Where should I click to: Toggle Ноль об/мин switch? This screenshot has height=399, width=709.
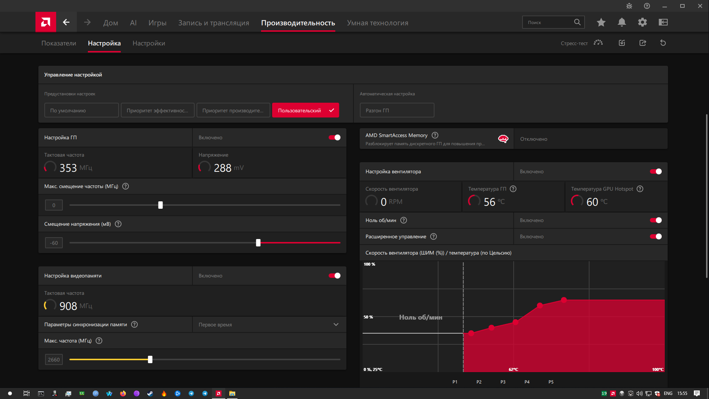656,220
